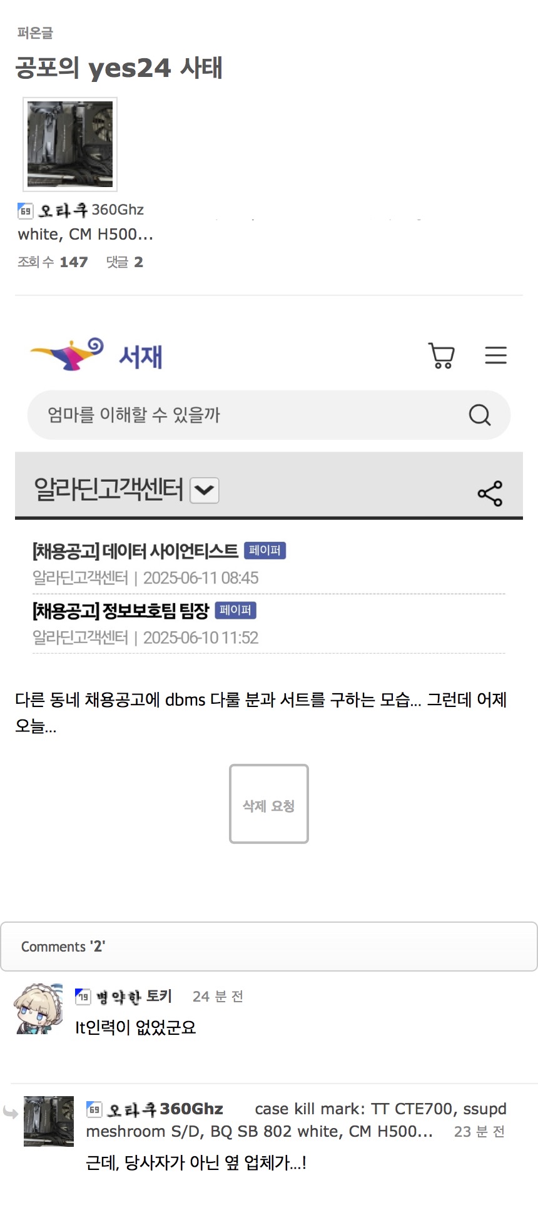
Task: Click the search magnifier icon
Action: coord(480,415)
